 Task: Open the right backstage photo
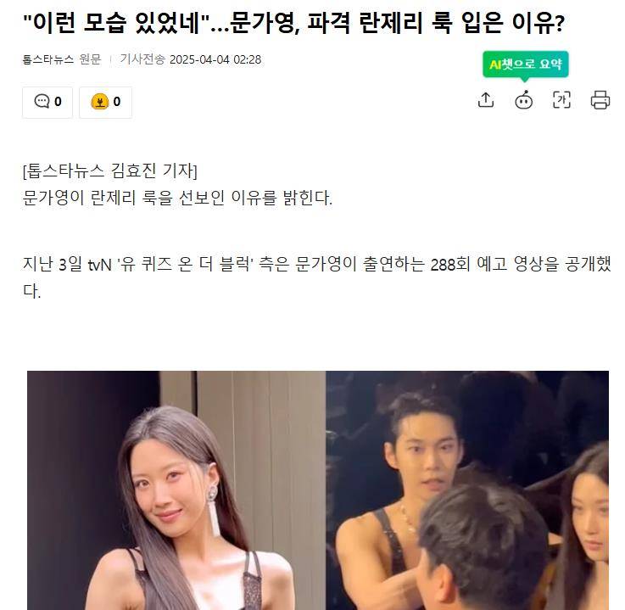[x=467, y=490]
